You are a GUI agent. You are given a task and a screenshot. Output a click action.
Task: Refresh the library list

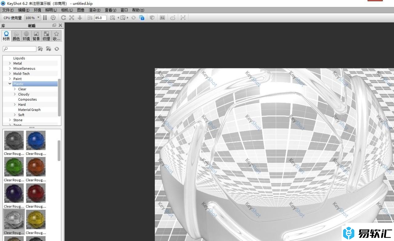57,49
